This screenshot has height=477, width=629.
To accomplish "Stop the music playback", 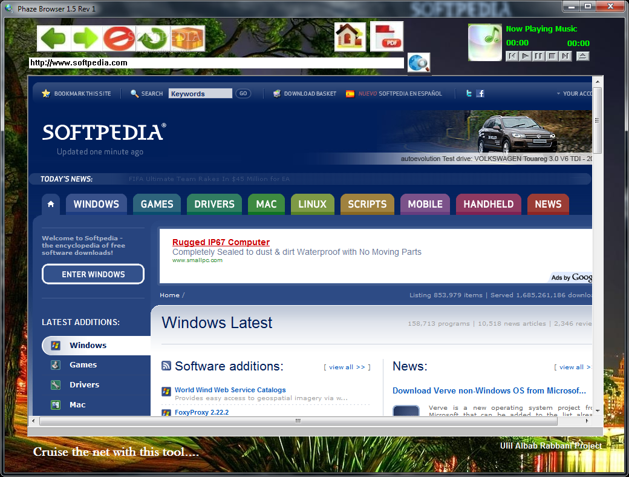I will point(552,56).
